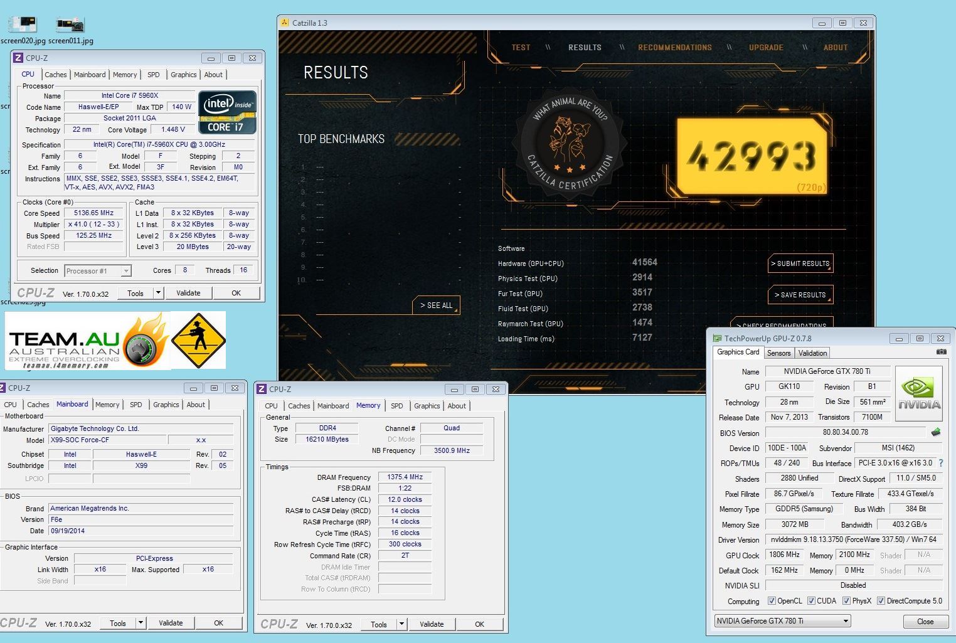
Task: Click SAVE RESULTS in Catzilla
Action: click(800, 295)
